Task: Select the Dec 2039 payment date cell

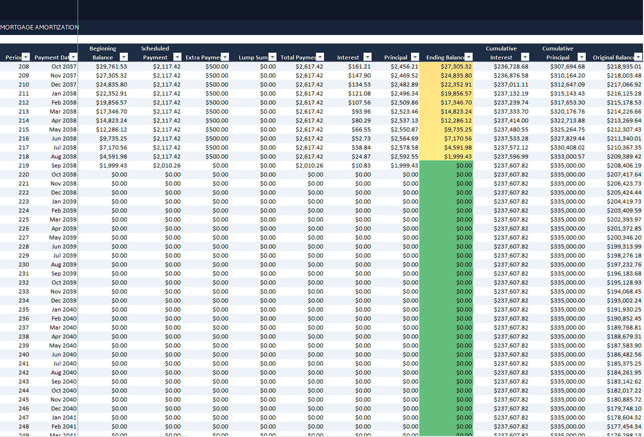Action: (x=64, y=300)
